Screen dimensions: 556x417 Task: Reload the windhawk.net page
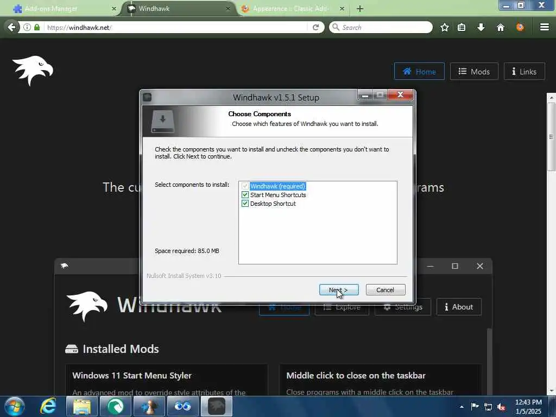pos(315,27)
